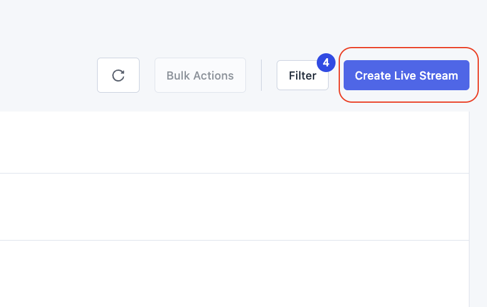Click the grayed-out Bulk Actions button
487x307 pixels.
coord(200,75)
